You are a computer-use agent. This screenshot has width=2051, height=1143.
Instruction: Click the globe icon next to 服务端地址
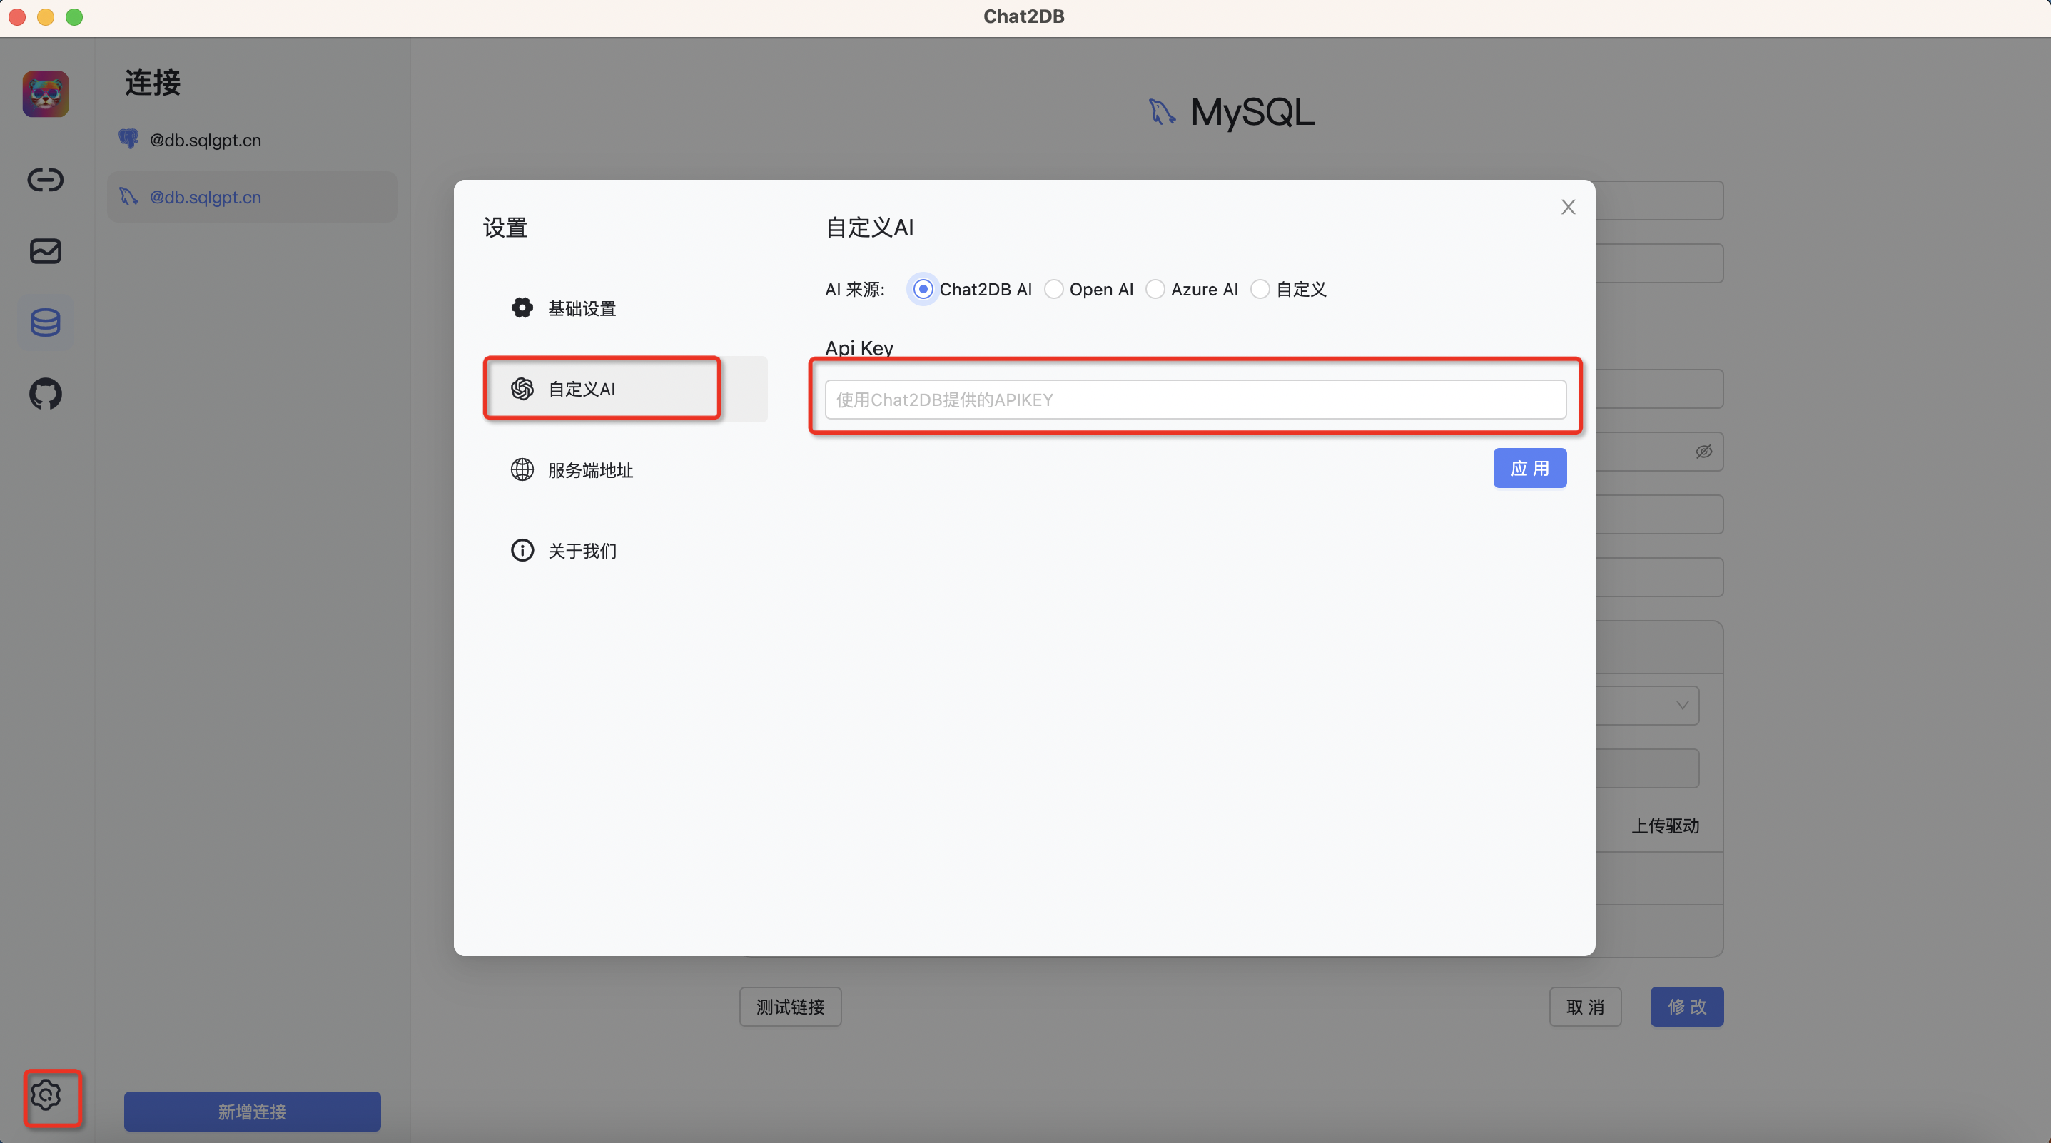522,469
